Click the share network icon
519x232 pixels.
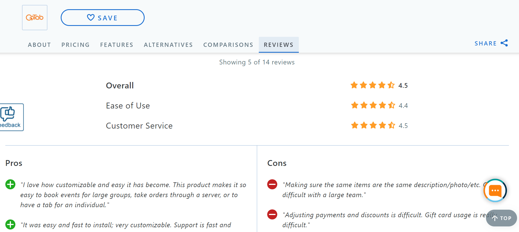tap(504, 43)
